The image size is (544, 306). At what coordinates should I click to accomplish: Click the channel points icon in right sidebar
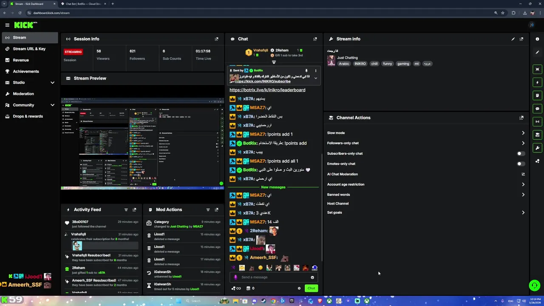538,161
